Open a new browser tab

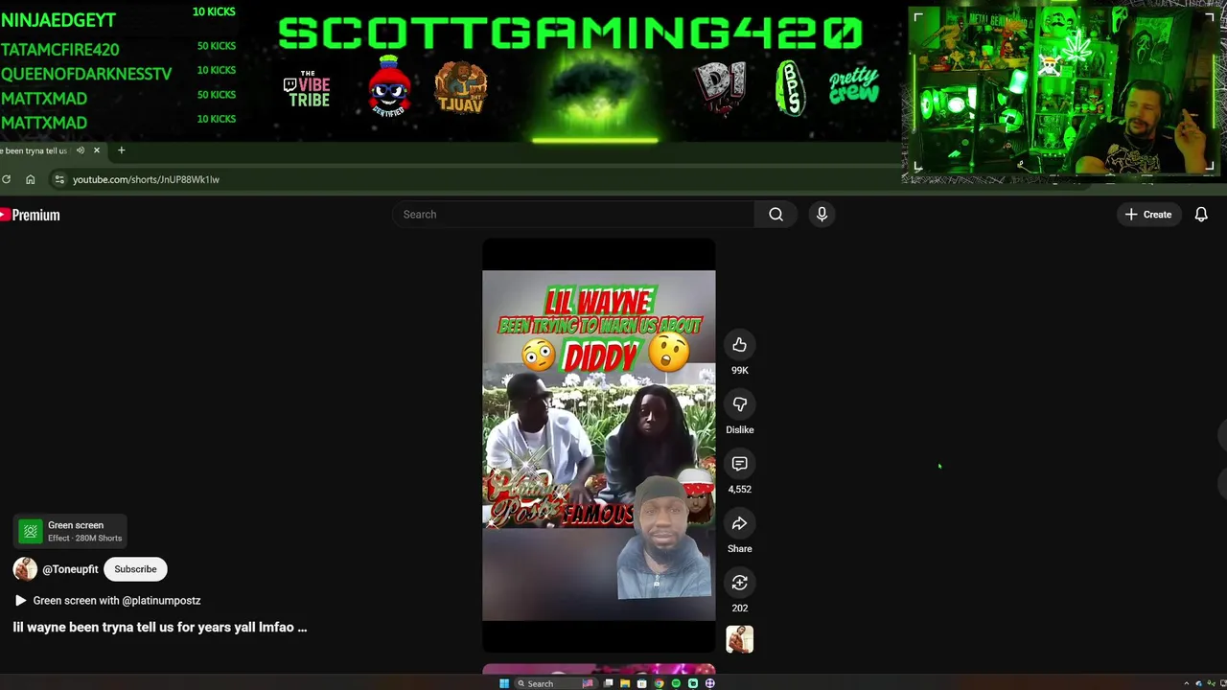tap(121, 150)
